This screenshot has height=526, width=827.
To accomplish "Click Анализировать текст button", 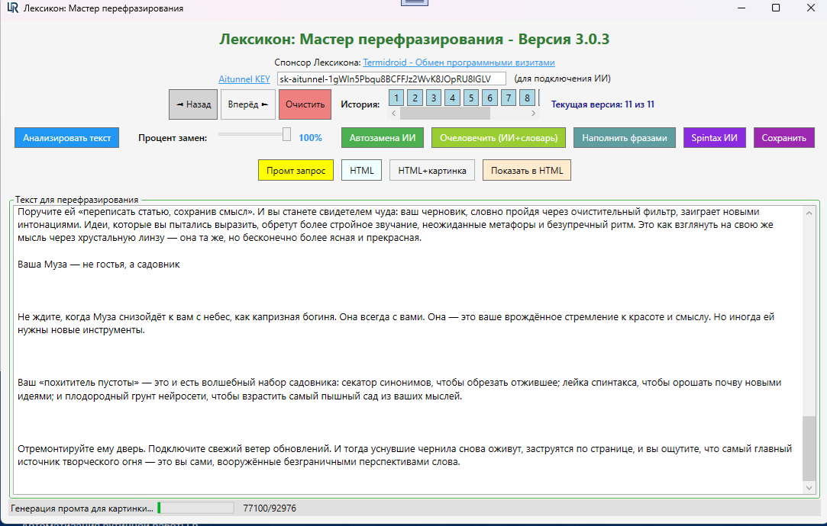I will click(66, 138).
